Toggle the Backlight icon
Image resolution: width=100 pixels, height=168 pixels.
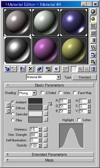93,19
